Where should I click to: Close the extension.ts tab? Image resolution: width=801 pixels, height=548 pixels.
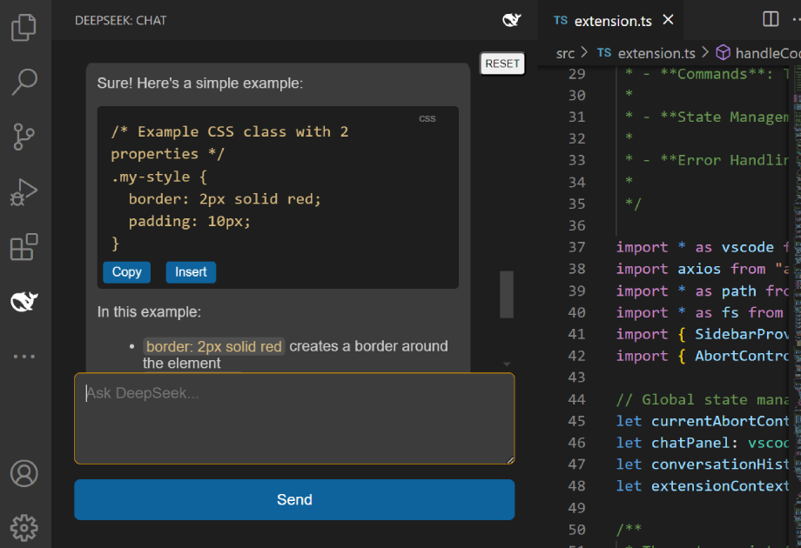point(669,19)
